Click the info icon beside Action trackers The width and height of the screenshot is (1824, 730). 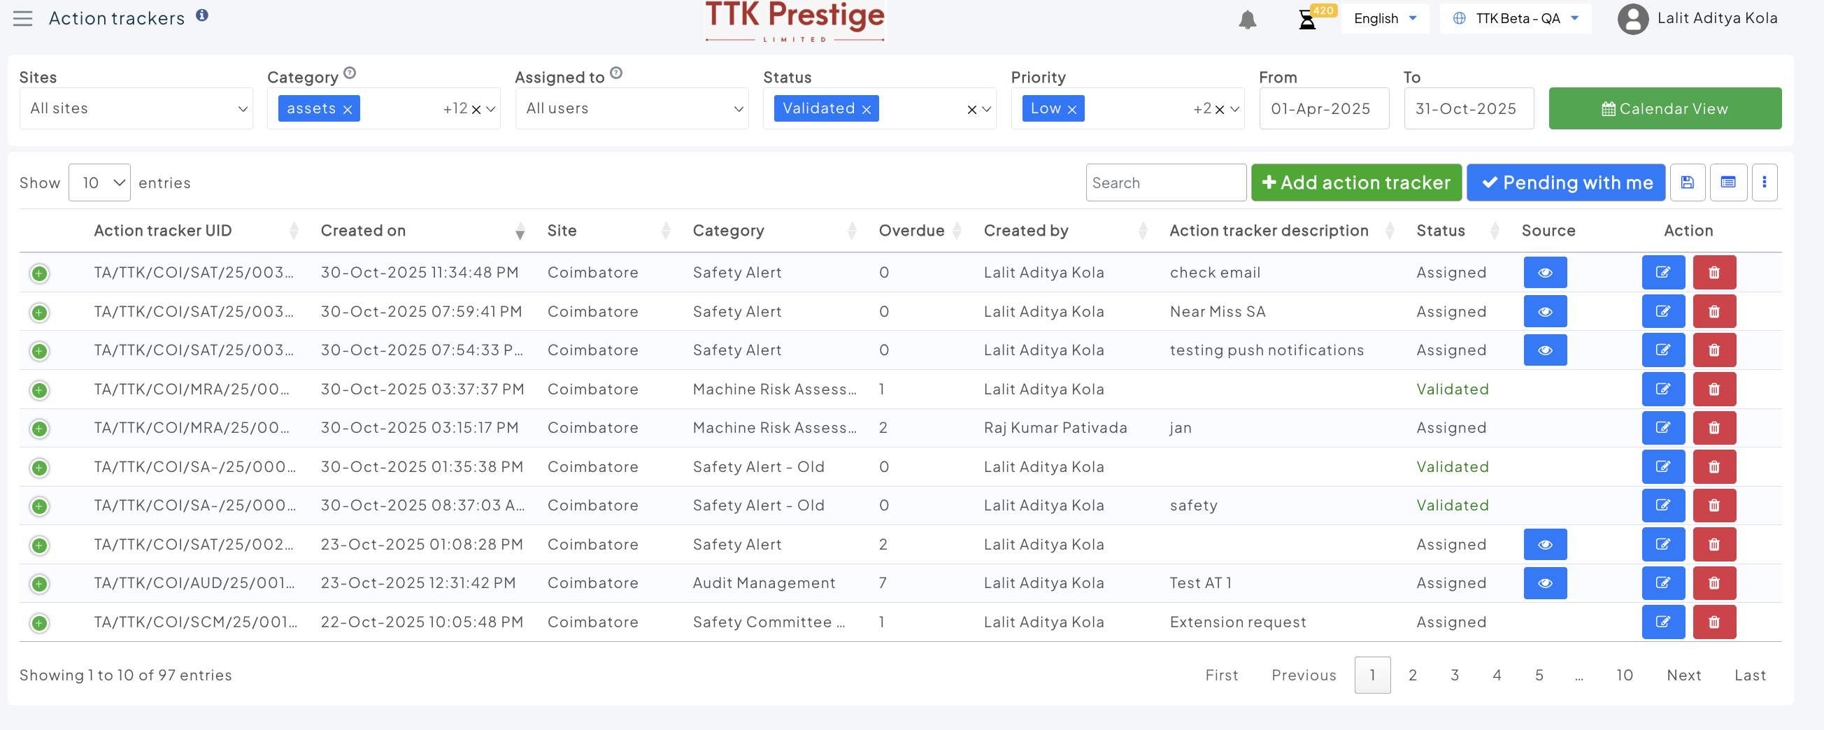click(x=202, y=15)
